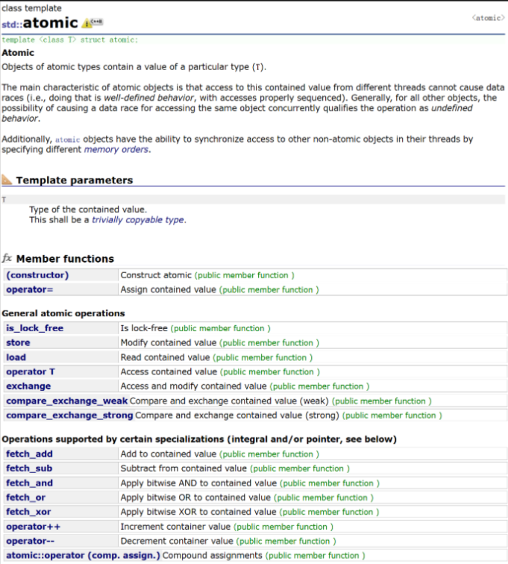508x564 pixels.
Task: Open the fetch_and link
Action: (30, 483)
